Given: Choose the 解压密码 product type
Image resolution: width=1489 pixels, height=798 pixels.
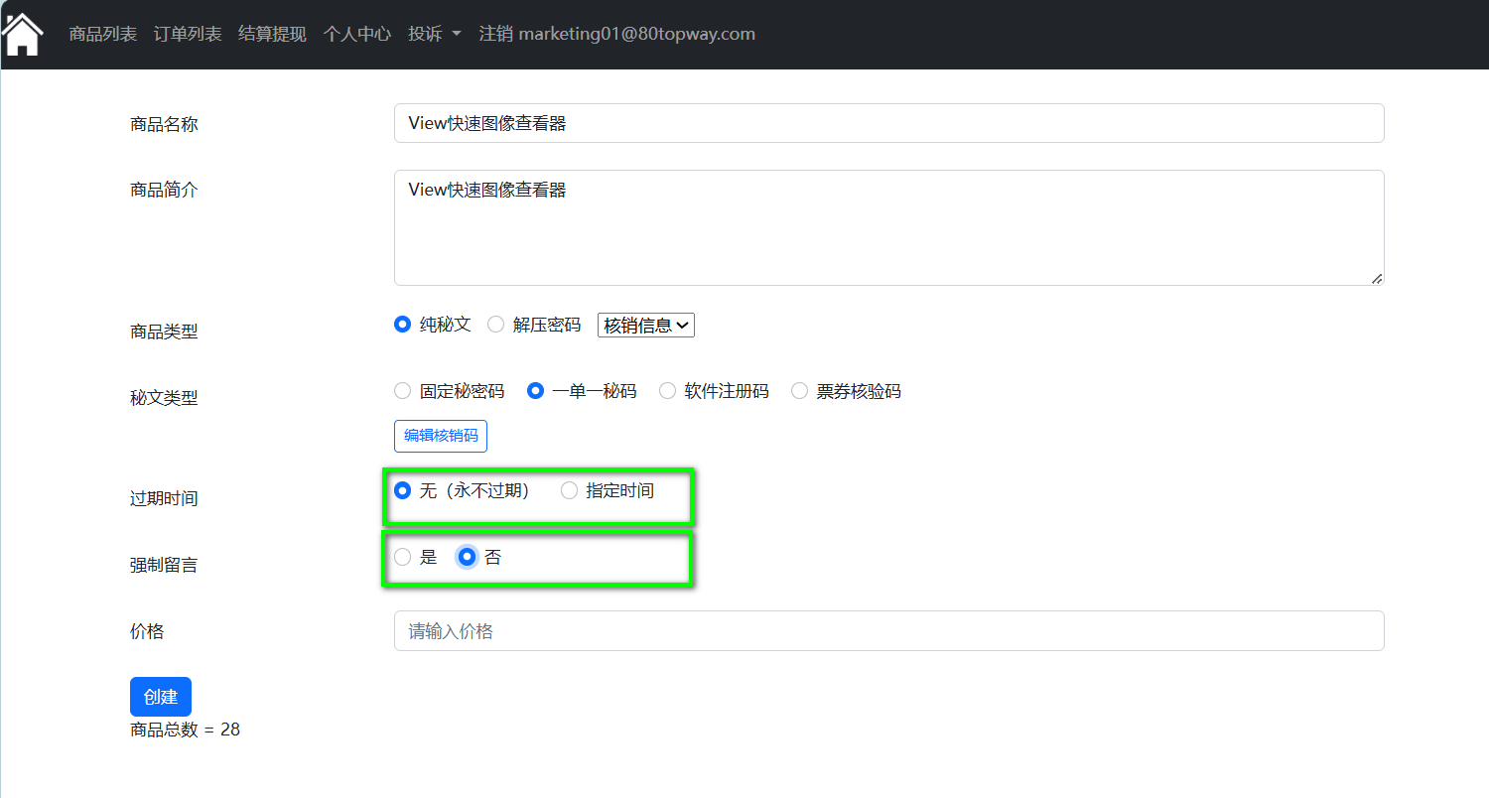Looking at the screenshot, I should (x=496, y=325).
